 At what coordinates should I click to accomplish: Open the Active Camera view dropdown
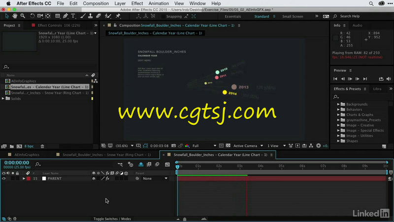point(248,146)
